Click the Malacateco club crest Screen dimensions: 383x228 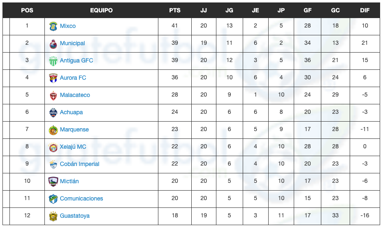pyautogui.click(x=53, y=95)
